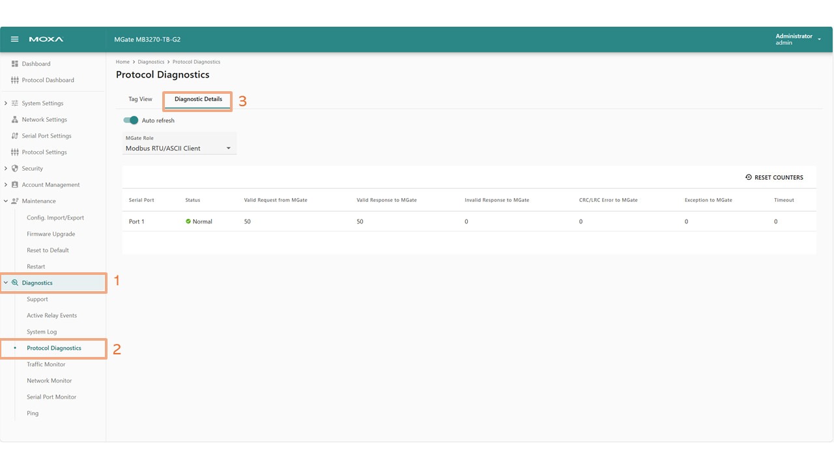Screen dimensions: 834x469
Task: Click the Account Management icon
Action: pos(15,185)
